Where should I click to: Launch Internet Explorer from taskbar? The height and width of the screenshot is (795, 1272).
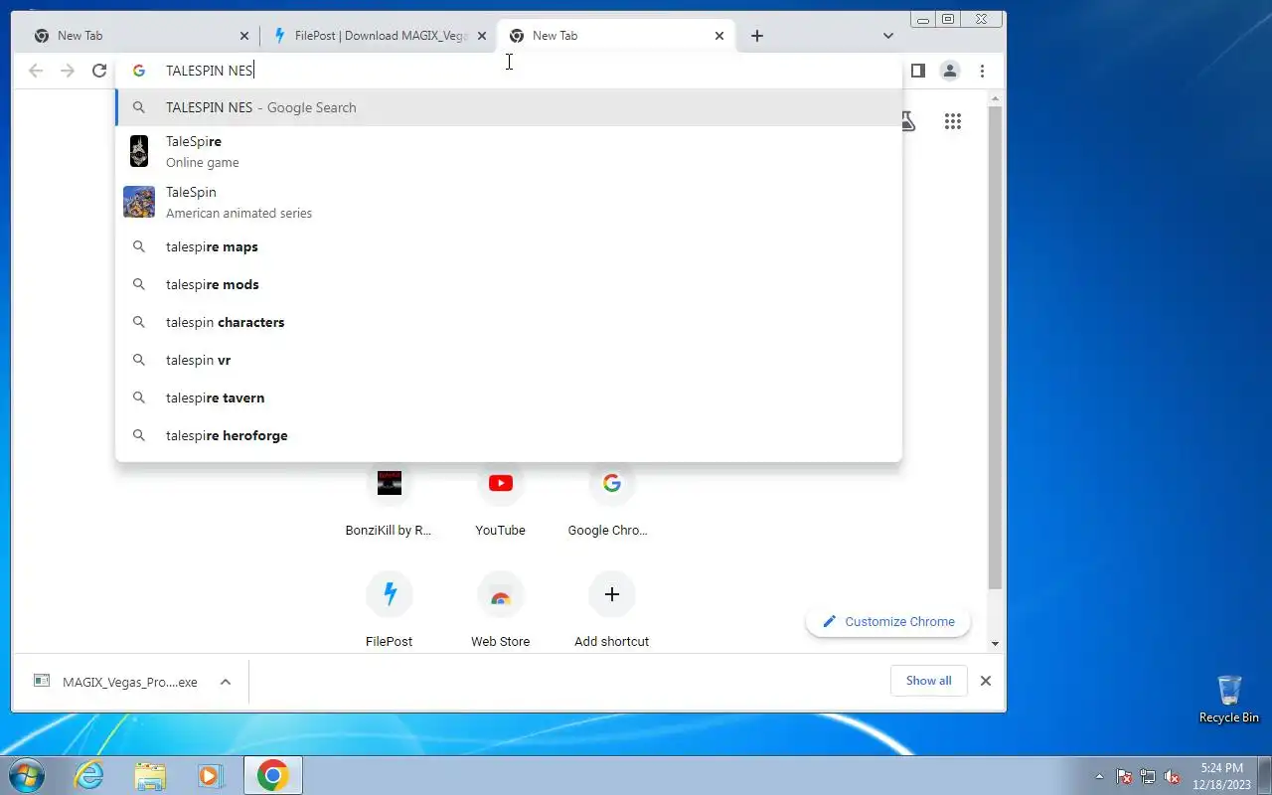(x=89, y=775)
